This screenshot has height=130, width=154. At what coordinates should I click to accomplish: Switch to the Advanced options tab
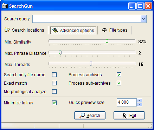pyautogui.click(x=73, y=30)
